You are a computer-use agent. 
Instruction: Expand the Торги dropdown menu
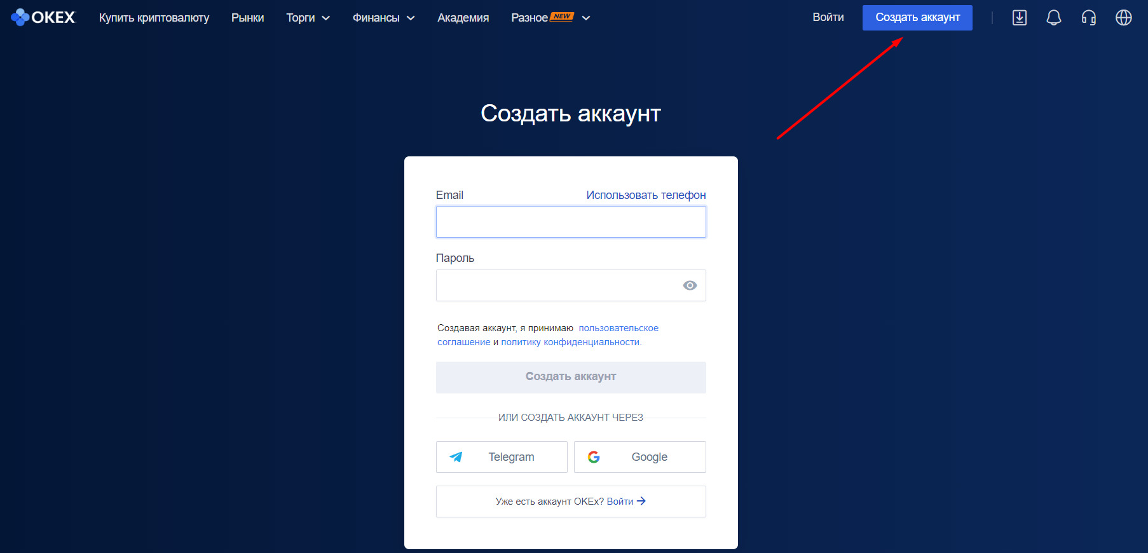(308, 18)
